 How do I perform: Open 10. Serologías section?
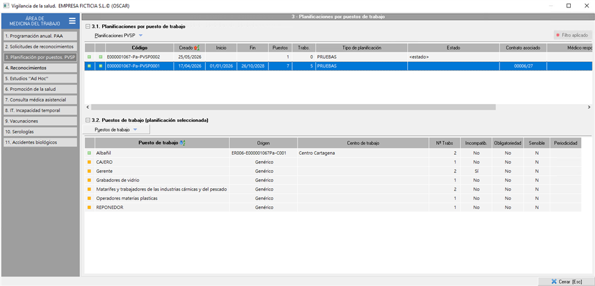[x=40, y=132]
